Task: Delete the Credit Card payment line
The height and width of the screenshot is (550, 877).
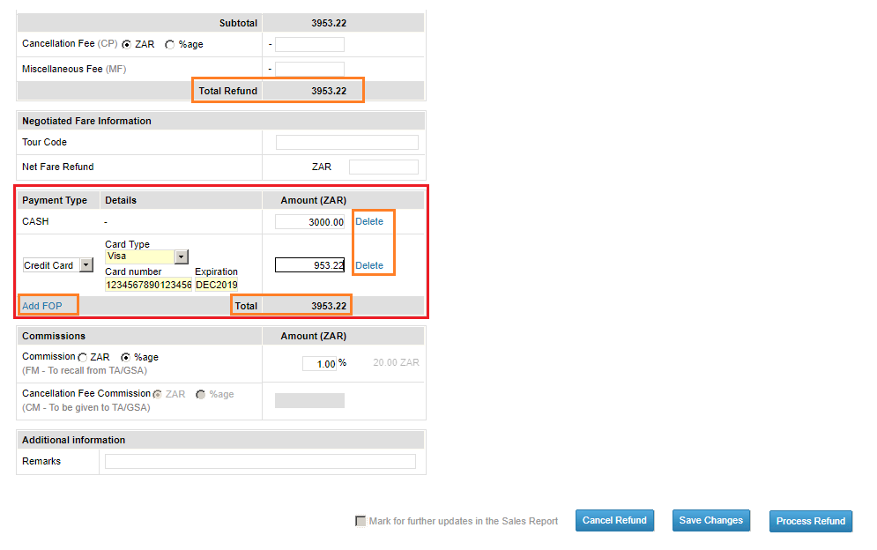Action: coord(370,264)
